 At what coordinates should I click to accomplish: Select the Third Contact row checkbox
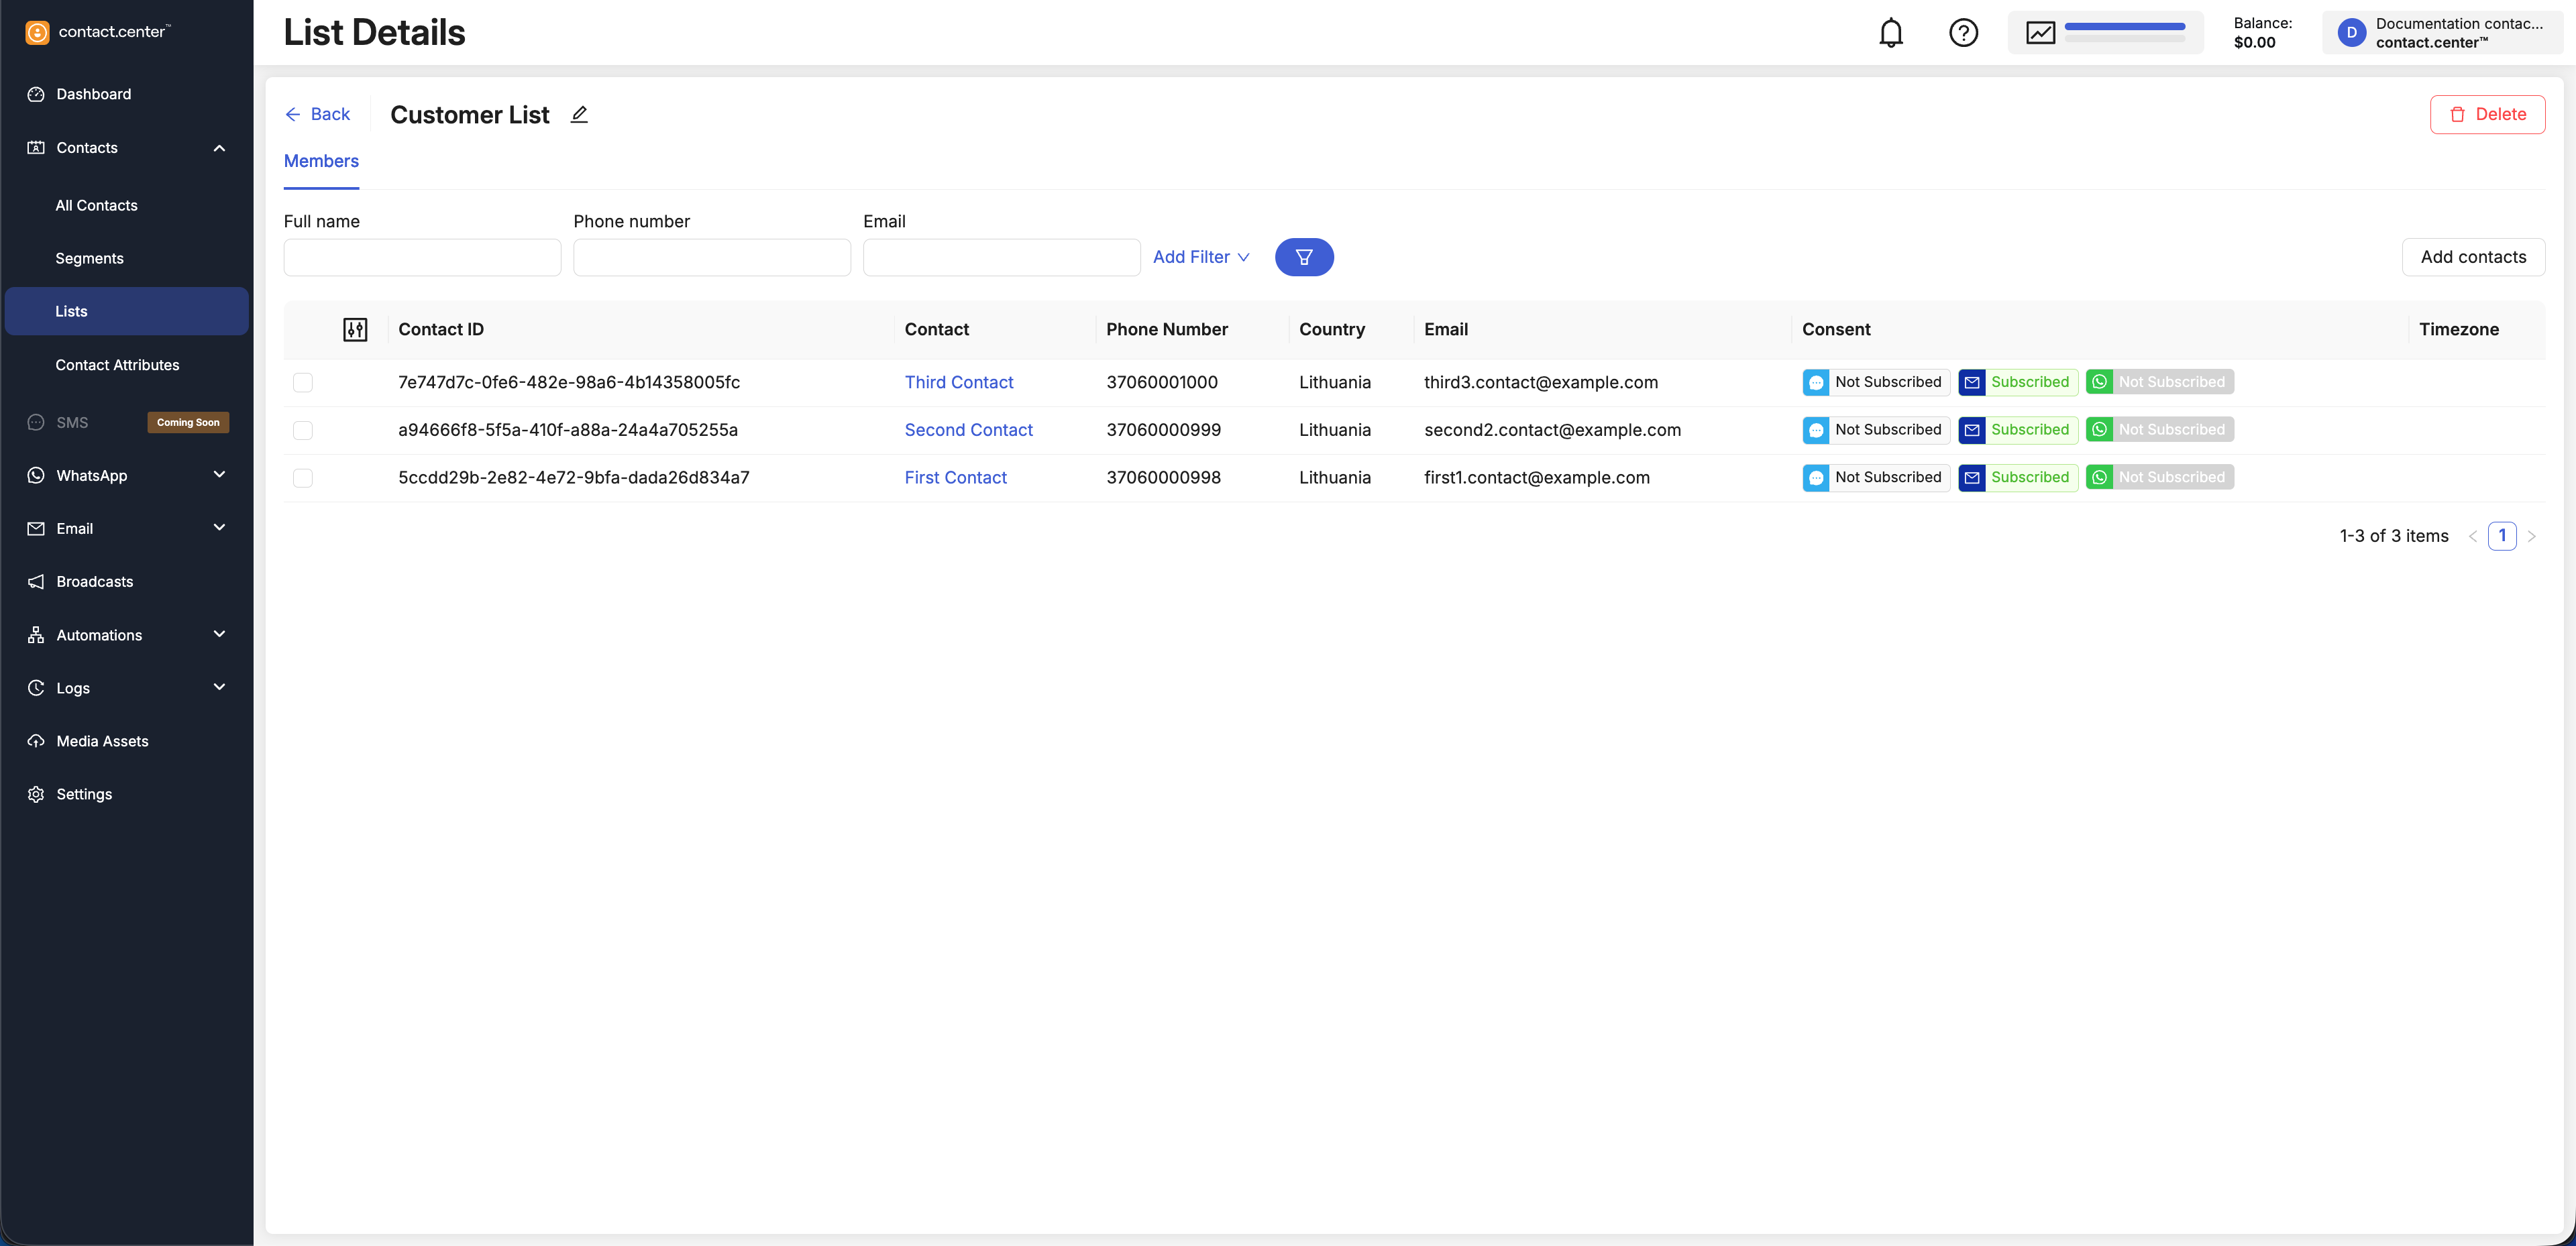click(303, 383)
